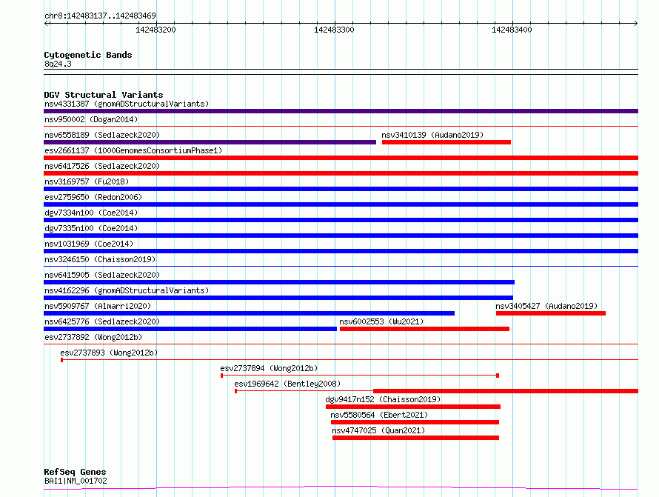Open nsv4162296 (gnomADStructuralVariants) label
Screen dimensions: 659x497
click(127, 290)
